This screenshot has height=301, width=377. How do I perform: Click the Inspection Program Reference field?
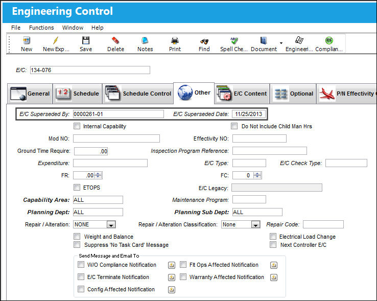[270, 151]
